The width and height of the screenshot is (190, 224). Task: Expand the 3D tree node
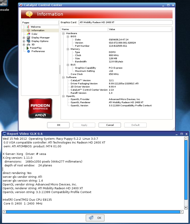tap(24, 45)
